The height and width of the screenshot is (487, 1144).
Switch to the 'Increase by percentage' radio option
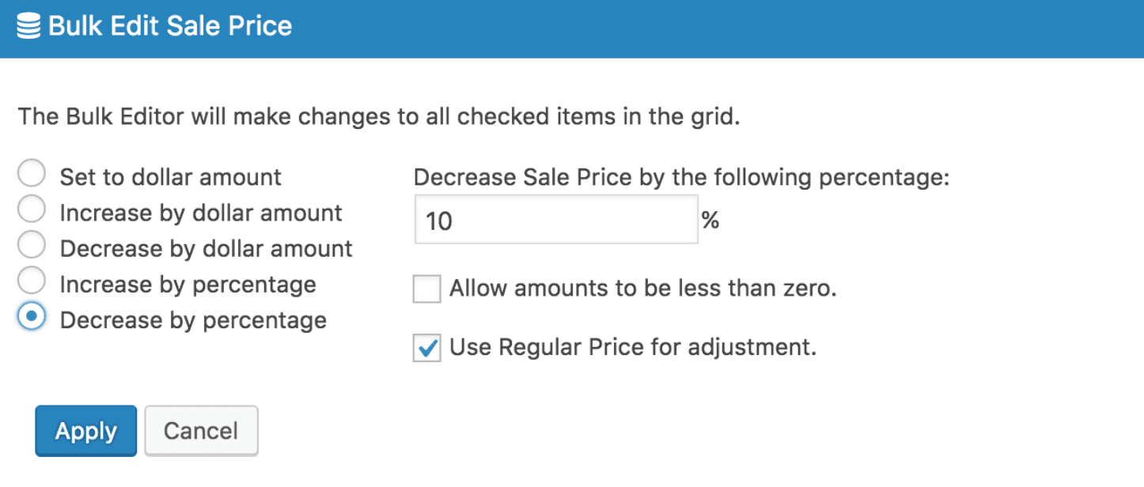(x=32, y=281)
